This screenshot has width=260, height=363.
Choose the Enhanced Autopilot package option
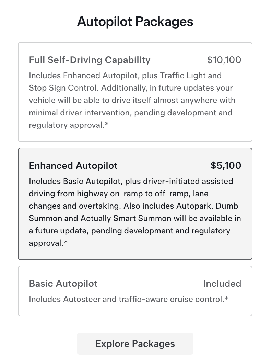pos(135,204)
